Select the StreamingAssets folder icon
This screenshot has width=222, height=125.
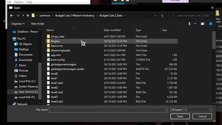click(x=49, y=50)
